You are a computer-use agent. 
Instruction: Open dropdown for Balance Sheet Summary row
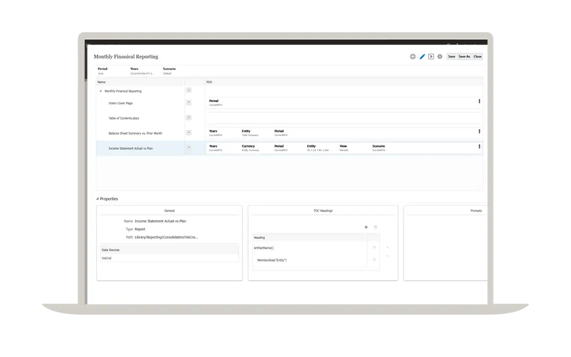coord(189,133)
